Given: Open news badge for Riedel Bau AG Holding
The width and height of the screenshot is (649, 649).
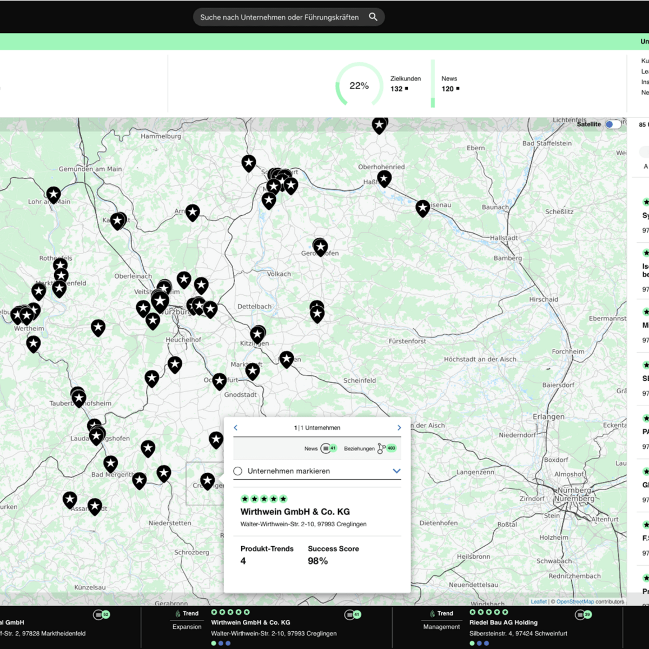Looking at the screenshot, I should tap(583, 614).
